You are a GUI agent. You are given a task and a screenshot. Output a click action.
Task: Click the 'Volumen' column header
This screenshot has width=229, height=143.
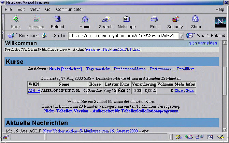tap(165, 84)
